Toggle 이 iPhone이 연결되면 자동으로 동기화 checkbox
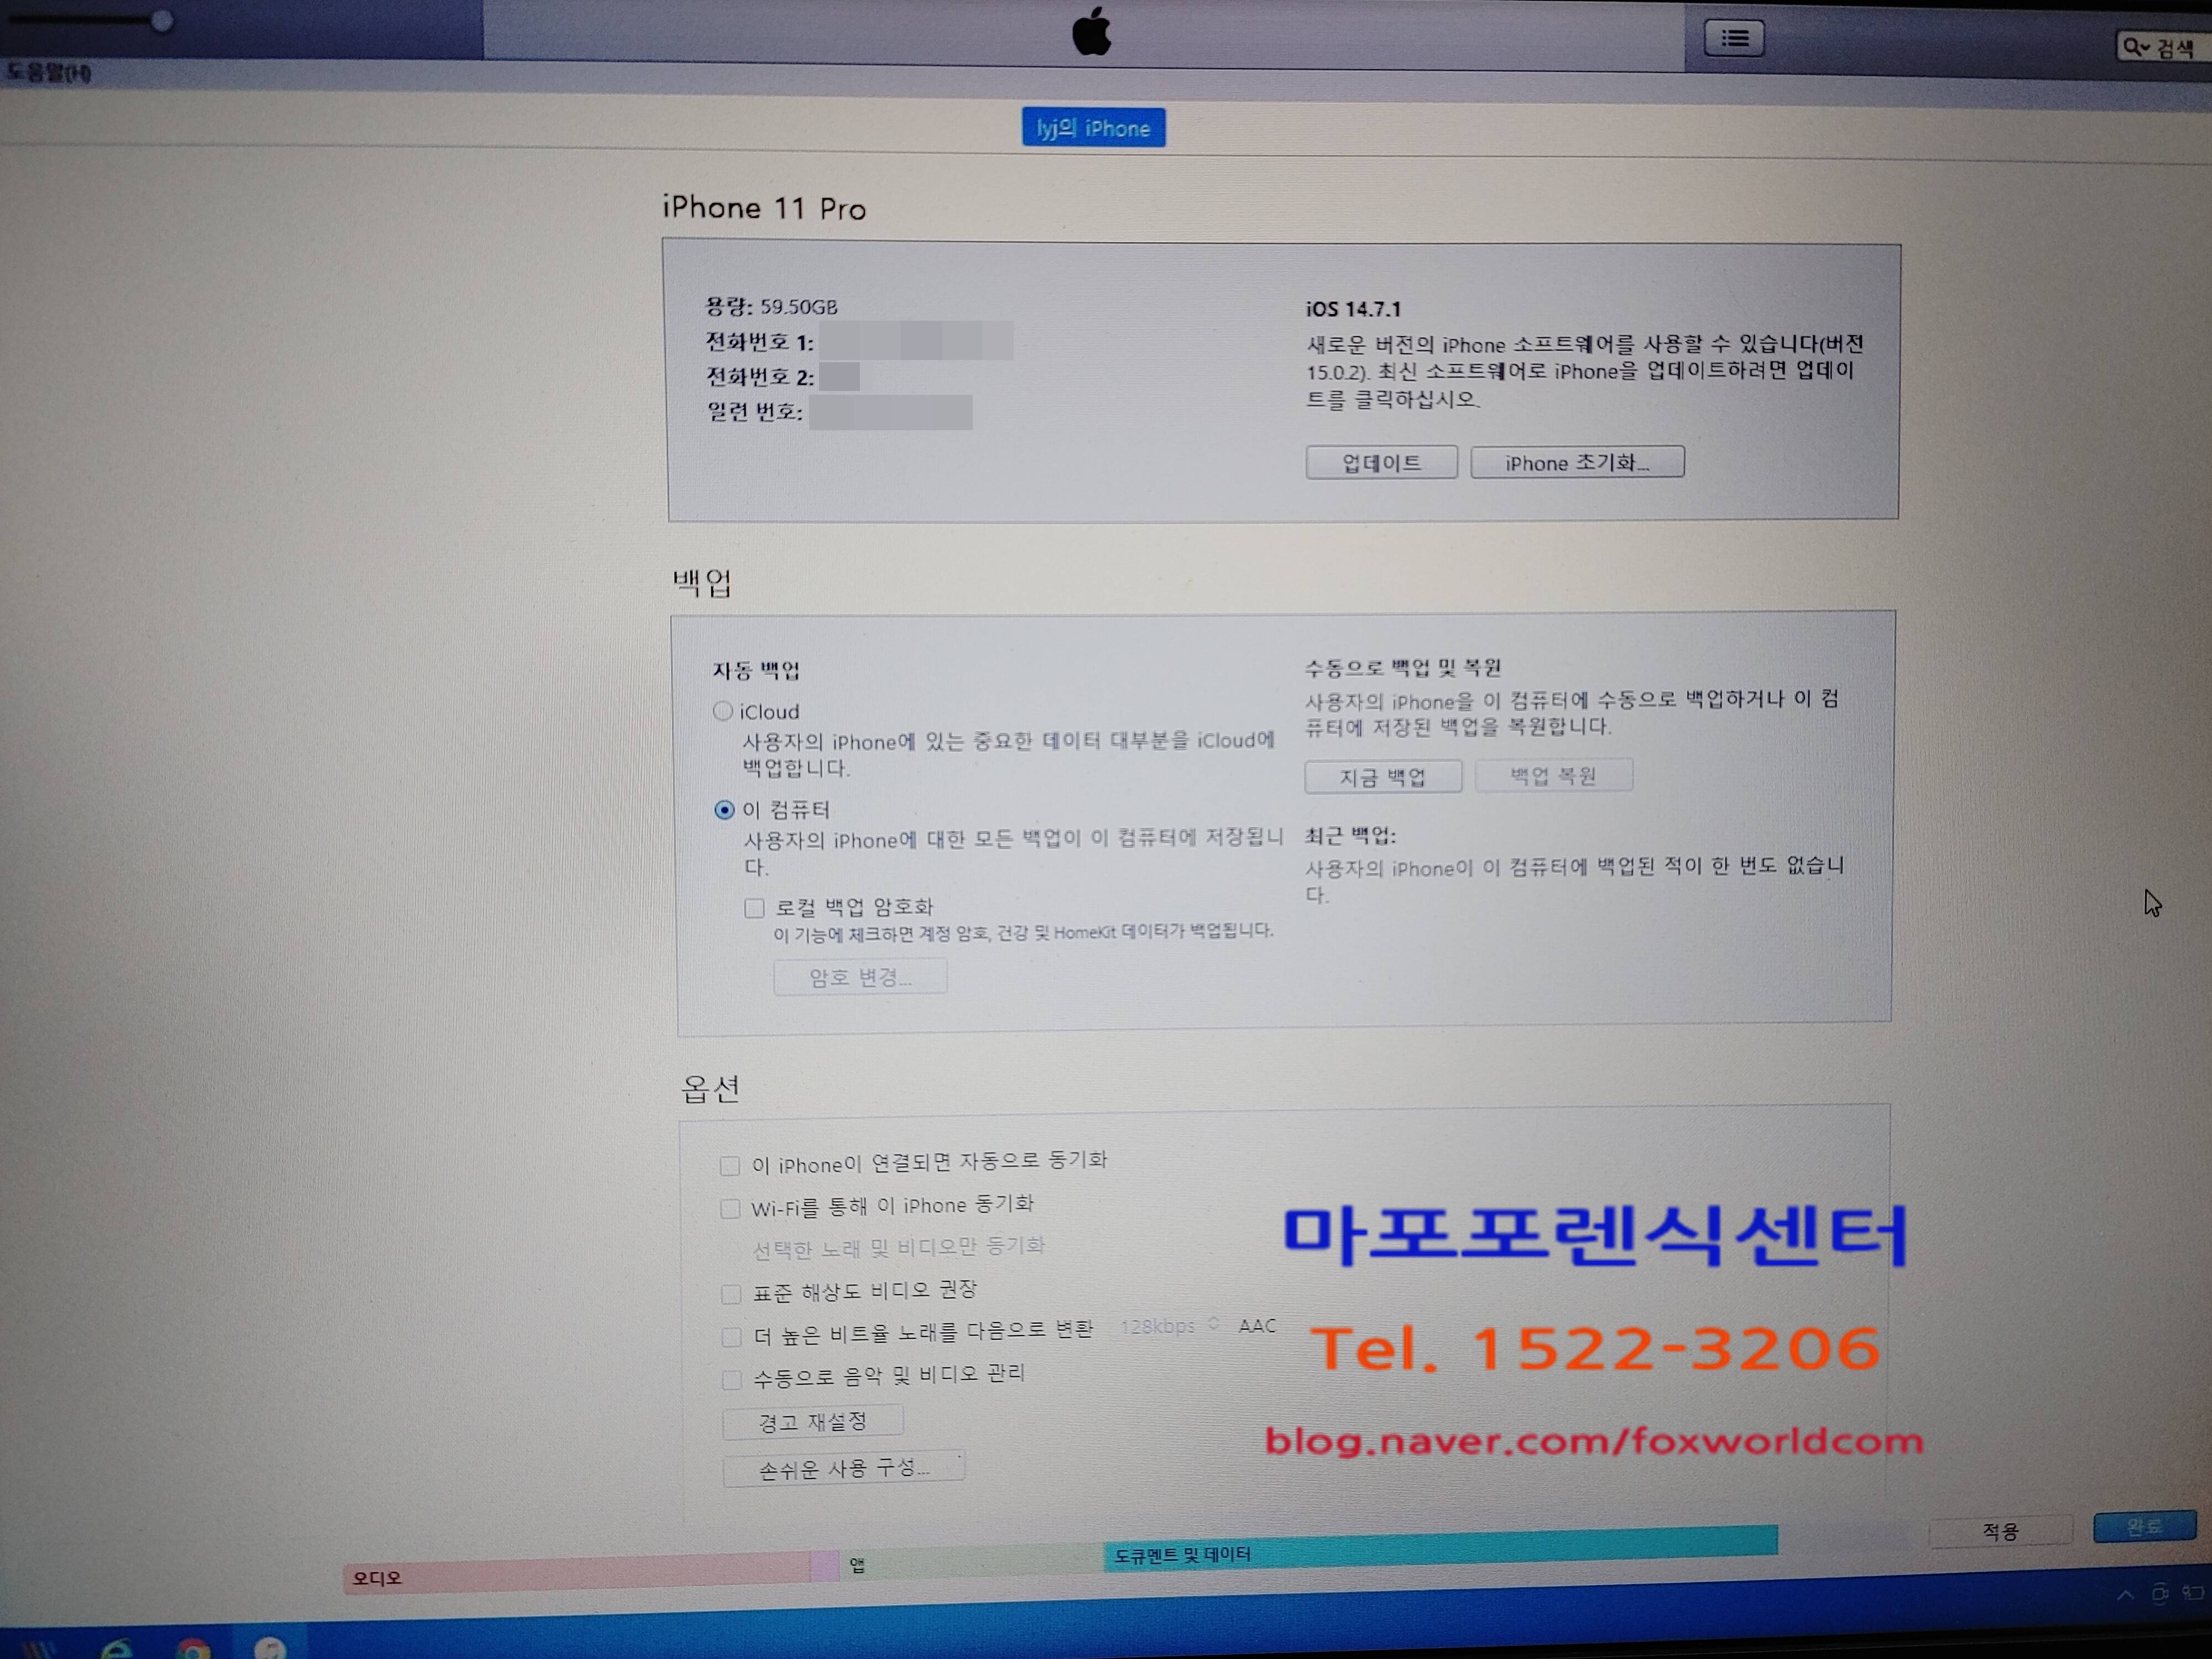The height and width of the screenshot is (1659, 2212). click(x=730, y=1166)
